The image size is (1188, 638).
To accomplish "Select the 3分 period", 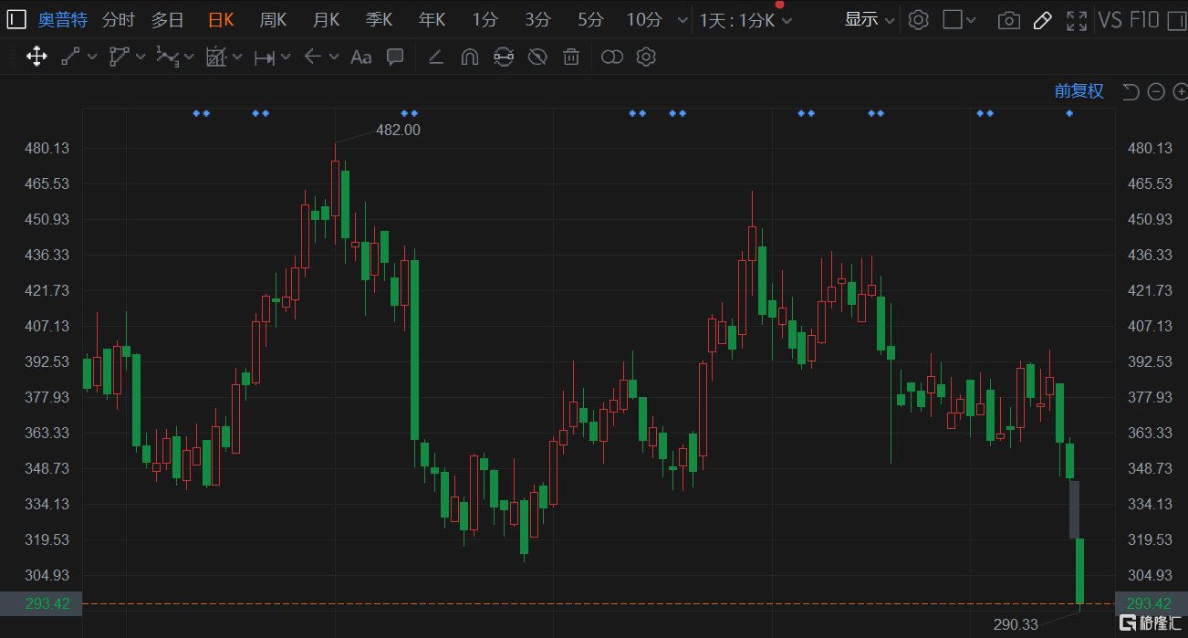I will [x=537, y=19].
